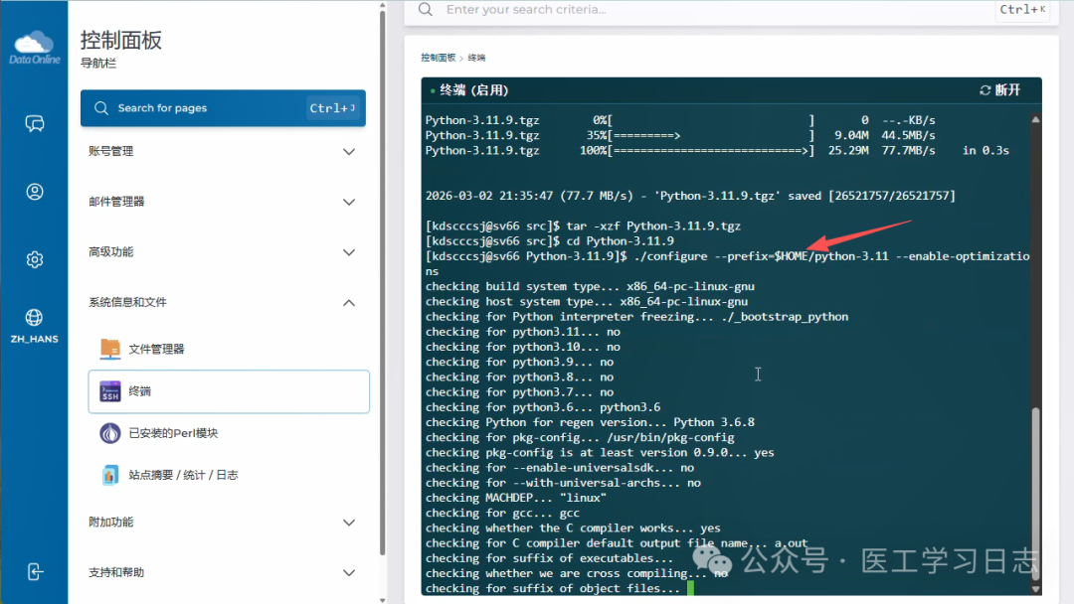
Task: Click the Data Online cloud logo
Action: click(x=34, y=47)
